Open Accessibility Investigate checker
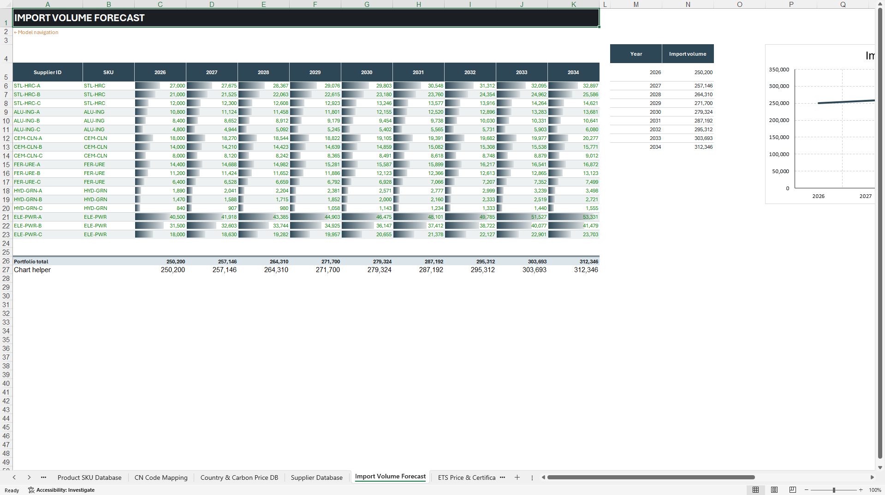This screenshot has height=495, width=885. [61, 490]
